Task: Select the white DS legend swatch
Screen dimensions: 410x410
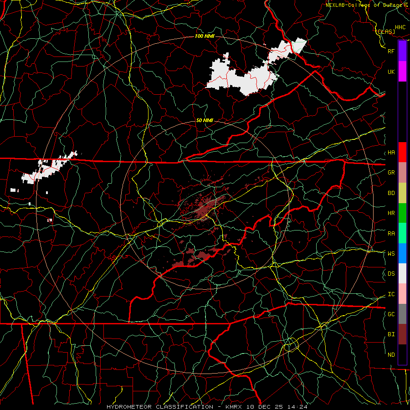Action: click(402, 273)
